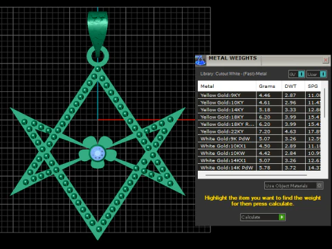The image size is (332, 249).
Task: Toggle the GV library switch
Action: [x=301, y=74]
